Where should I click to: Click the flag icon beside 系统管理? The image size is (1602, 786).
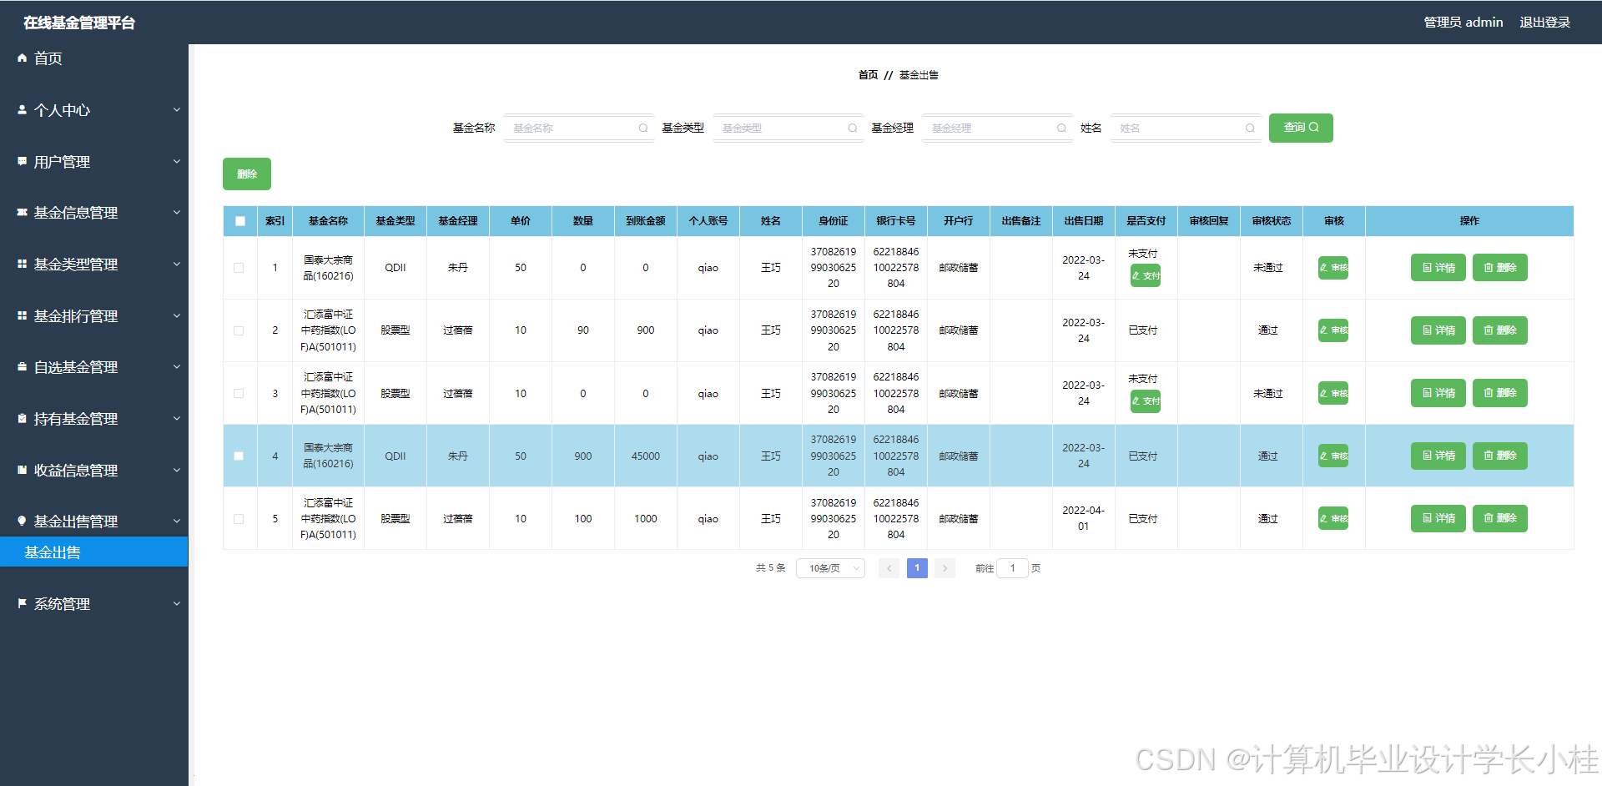pyautogui.click(x=23, y=603)
